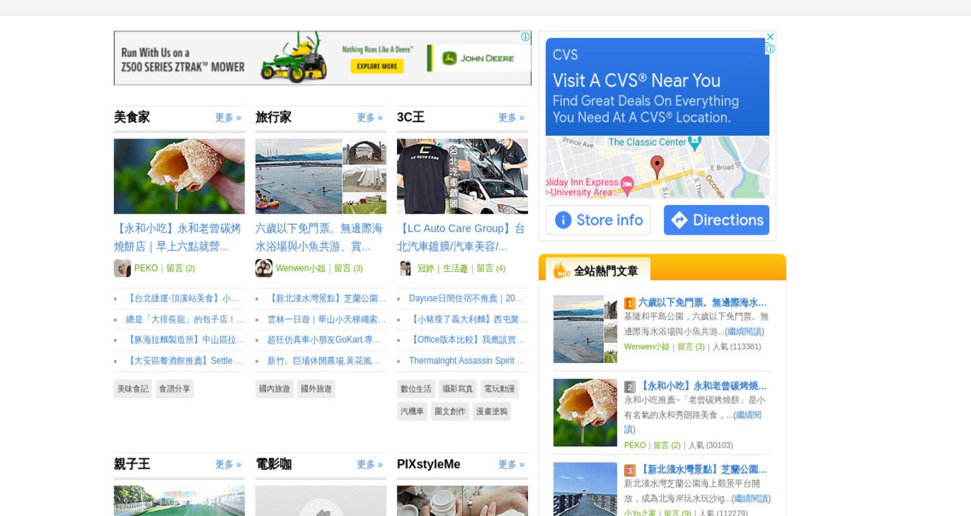This screenshot has height=516, width=971.
Task: Select the 漫畫塗鴉 tag
Action: coord(492,412)
